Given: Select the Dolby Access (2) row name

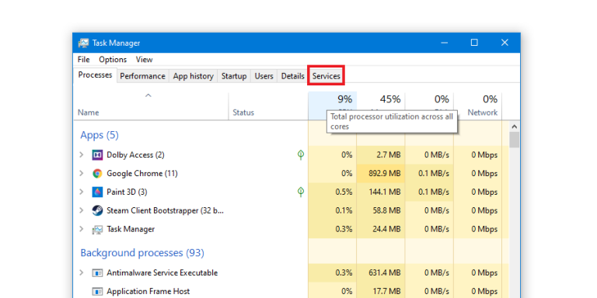Looking at the screenshot, I should [135, 154].
